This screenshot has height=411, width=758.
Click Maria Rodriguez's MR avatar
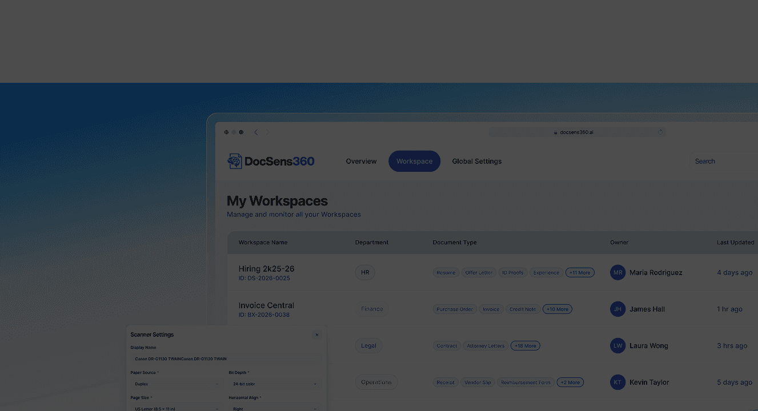coord(617,272)
